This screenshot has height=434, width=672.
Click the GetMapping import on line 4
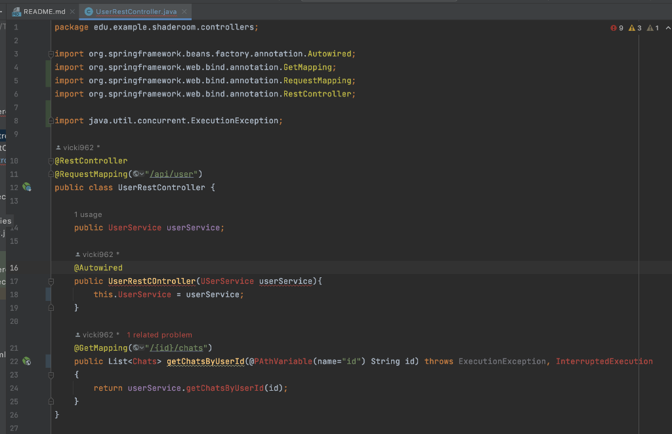196,67
